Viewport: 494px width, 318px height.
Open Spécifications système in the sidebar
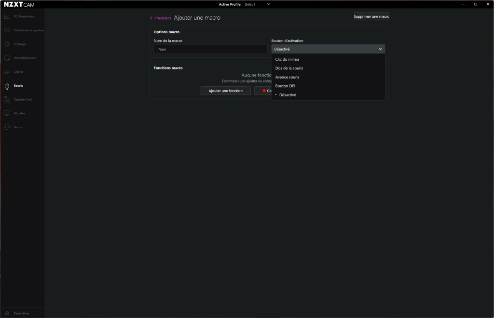[25, 30]
